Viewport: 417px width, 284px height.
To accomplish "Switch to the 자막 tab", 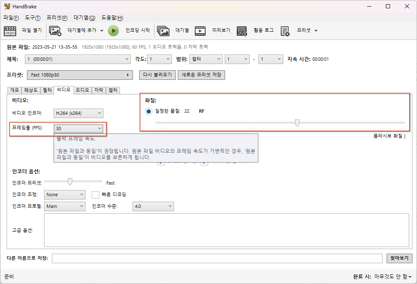I will pyautogui.click(x=99, y=90).
